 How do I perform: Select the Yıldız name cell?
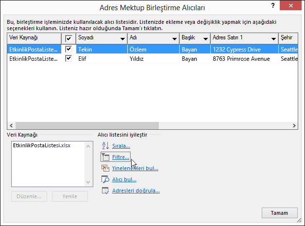tap(153, 59)
